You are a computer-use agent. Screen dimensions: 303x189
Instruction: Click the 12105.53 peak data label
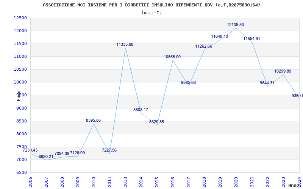pos(235,25)
